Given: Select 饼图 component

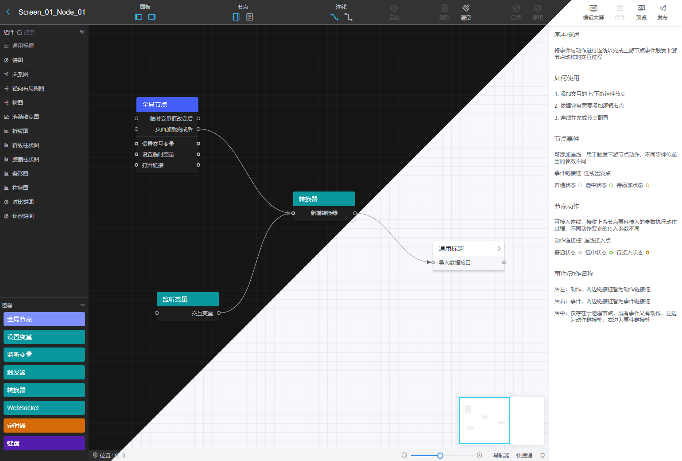Looking at the screenshot, I should pyautogui.click(x=44, y=60).
